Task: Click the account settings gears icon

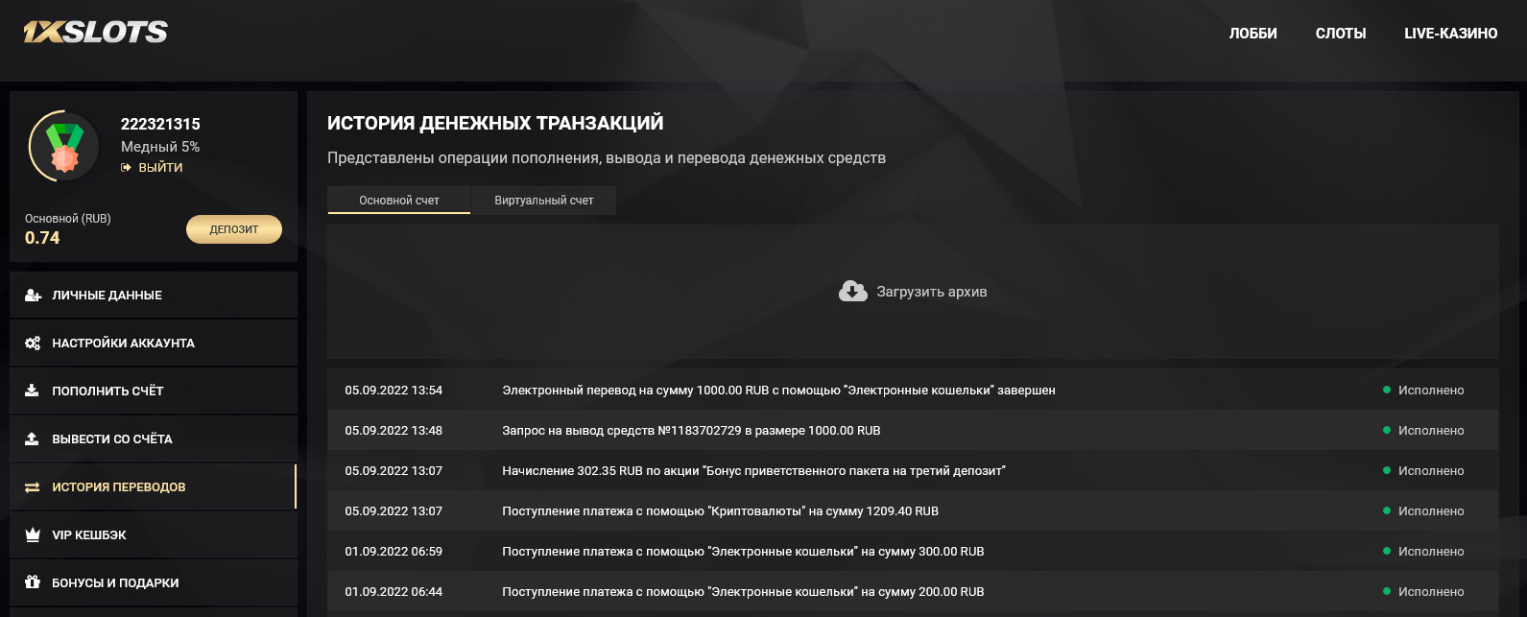Action: coord(33,344)
